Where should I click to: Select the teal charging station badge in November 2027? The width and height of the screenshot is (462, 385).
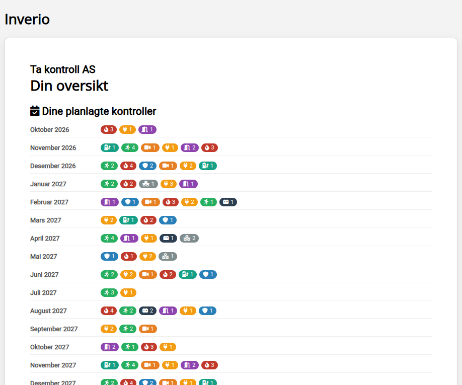[x=110, y=365]
